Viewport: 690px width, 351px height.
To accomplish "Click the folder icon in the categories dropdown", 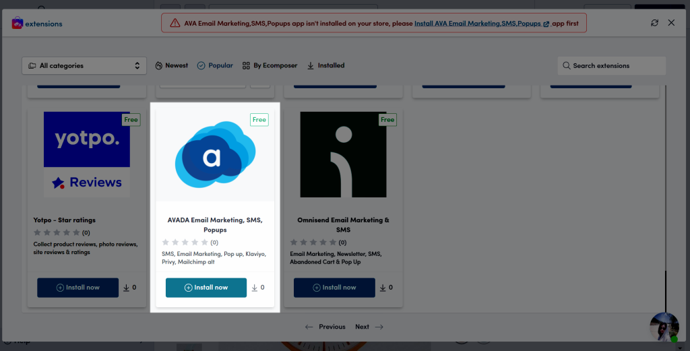I will (32, 65).
